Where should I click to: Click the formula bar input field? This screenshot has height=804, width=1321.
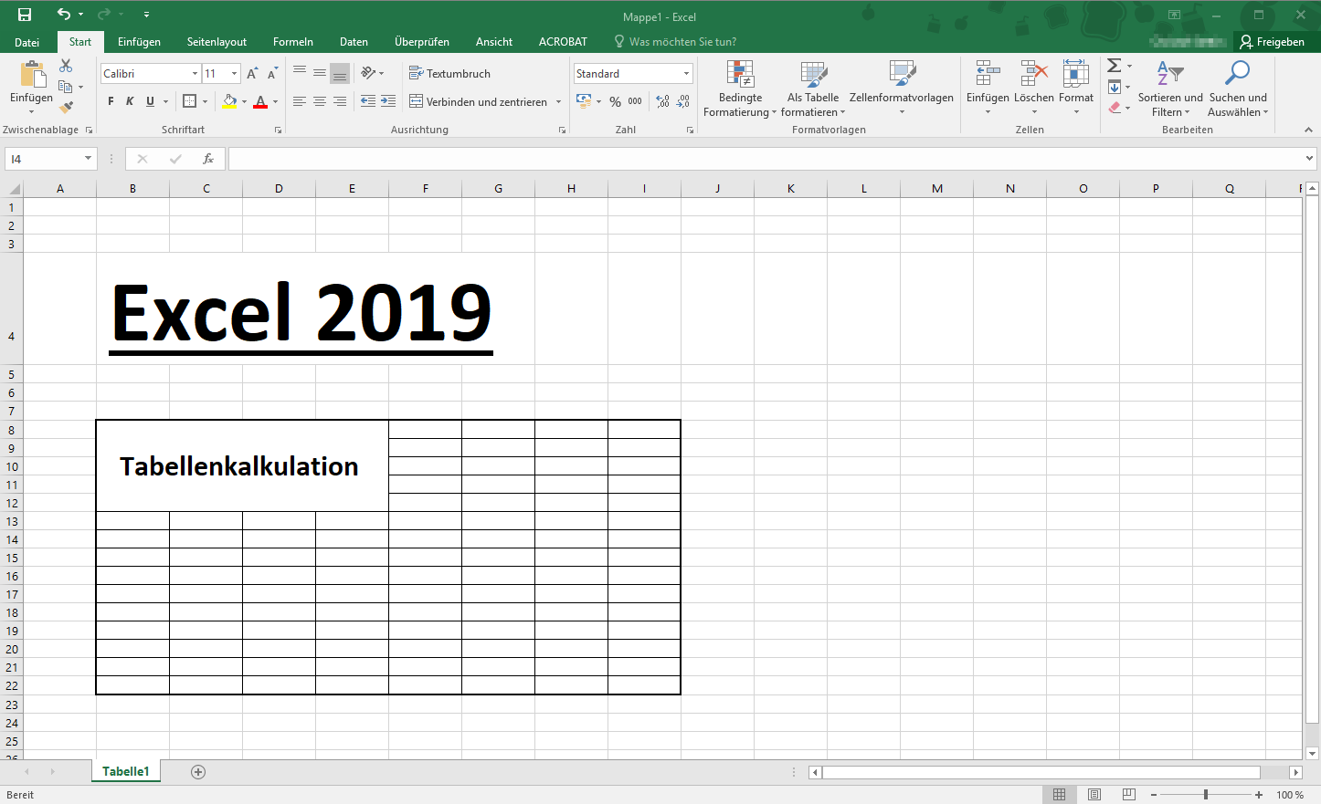tap(766, 159)
